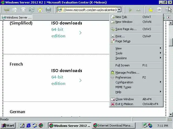Select the Windows Server tab
Image resolution: width=173 pixels, height=129 pixels.
click(16, 17)
